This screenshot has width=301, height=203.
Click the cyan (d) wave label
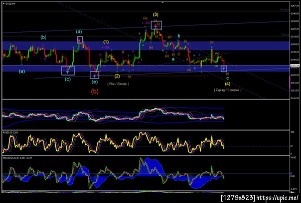tap(79, 32)
